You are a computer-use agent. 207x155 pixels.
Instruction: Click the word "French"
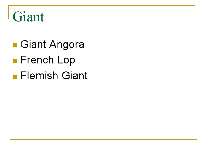point(37,60)
